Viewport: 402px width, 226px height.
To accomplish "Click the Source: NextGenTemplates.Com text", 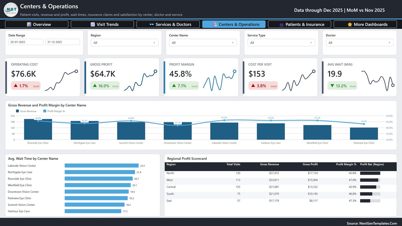I will pyautogui.click(x=372, y=223).
